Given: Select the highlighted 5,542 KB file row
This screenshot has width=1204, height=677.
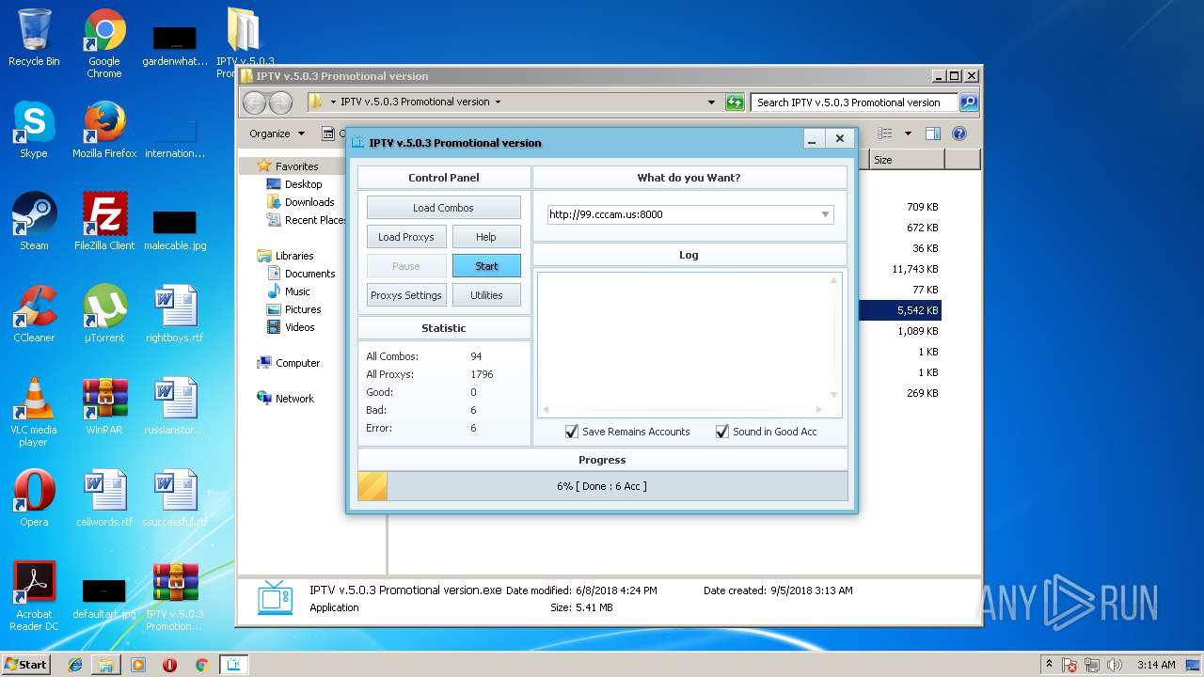Looking at the screenshot, I should (900, 310).
